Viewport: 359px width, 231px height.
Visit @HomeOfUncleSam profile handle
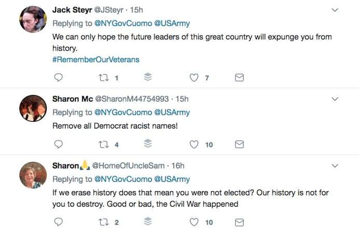pyautogui.click(x=128, y=166)
